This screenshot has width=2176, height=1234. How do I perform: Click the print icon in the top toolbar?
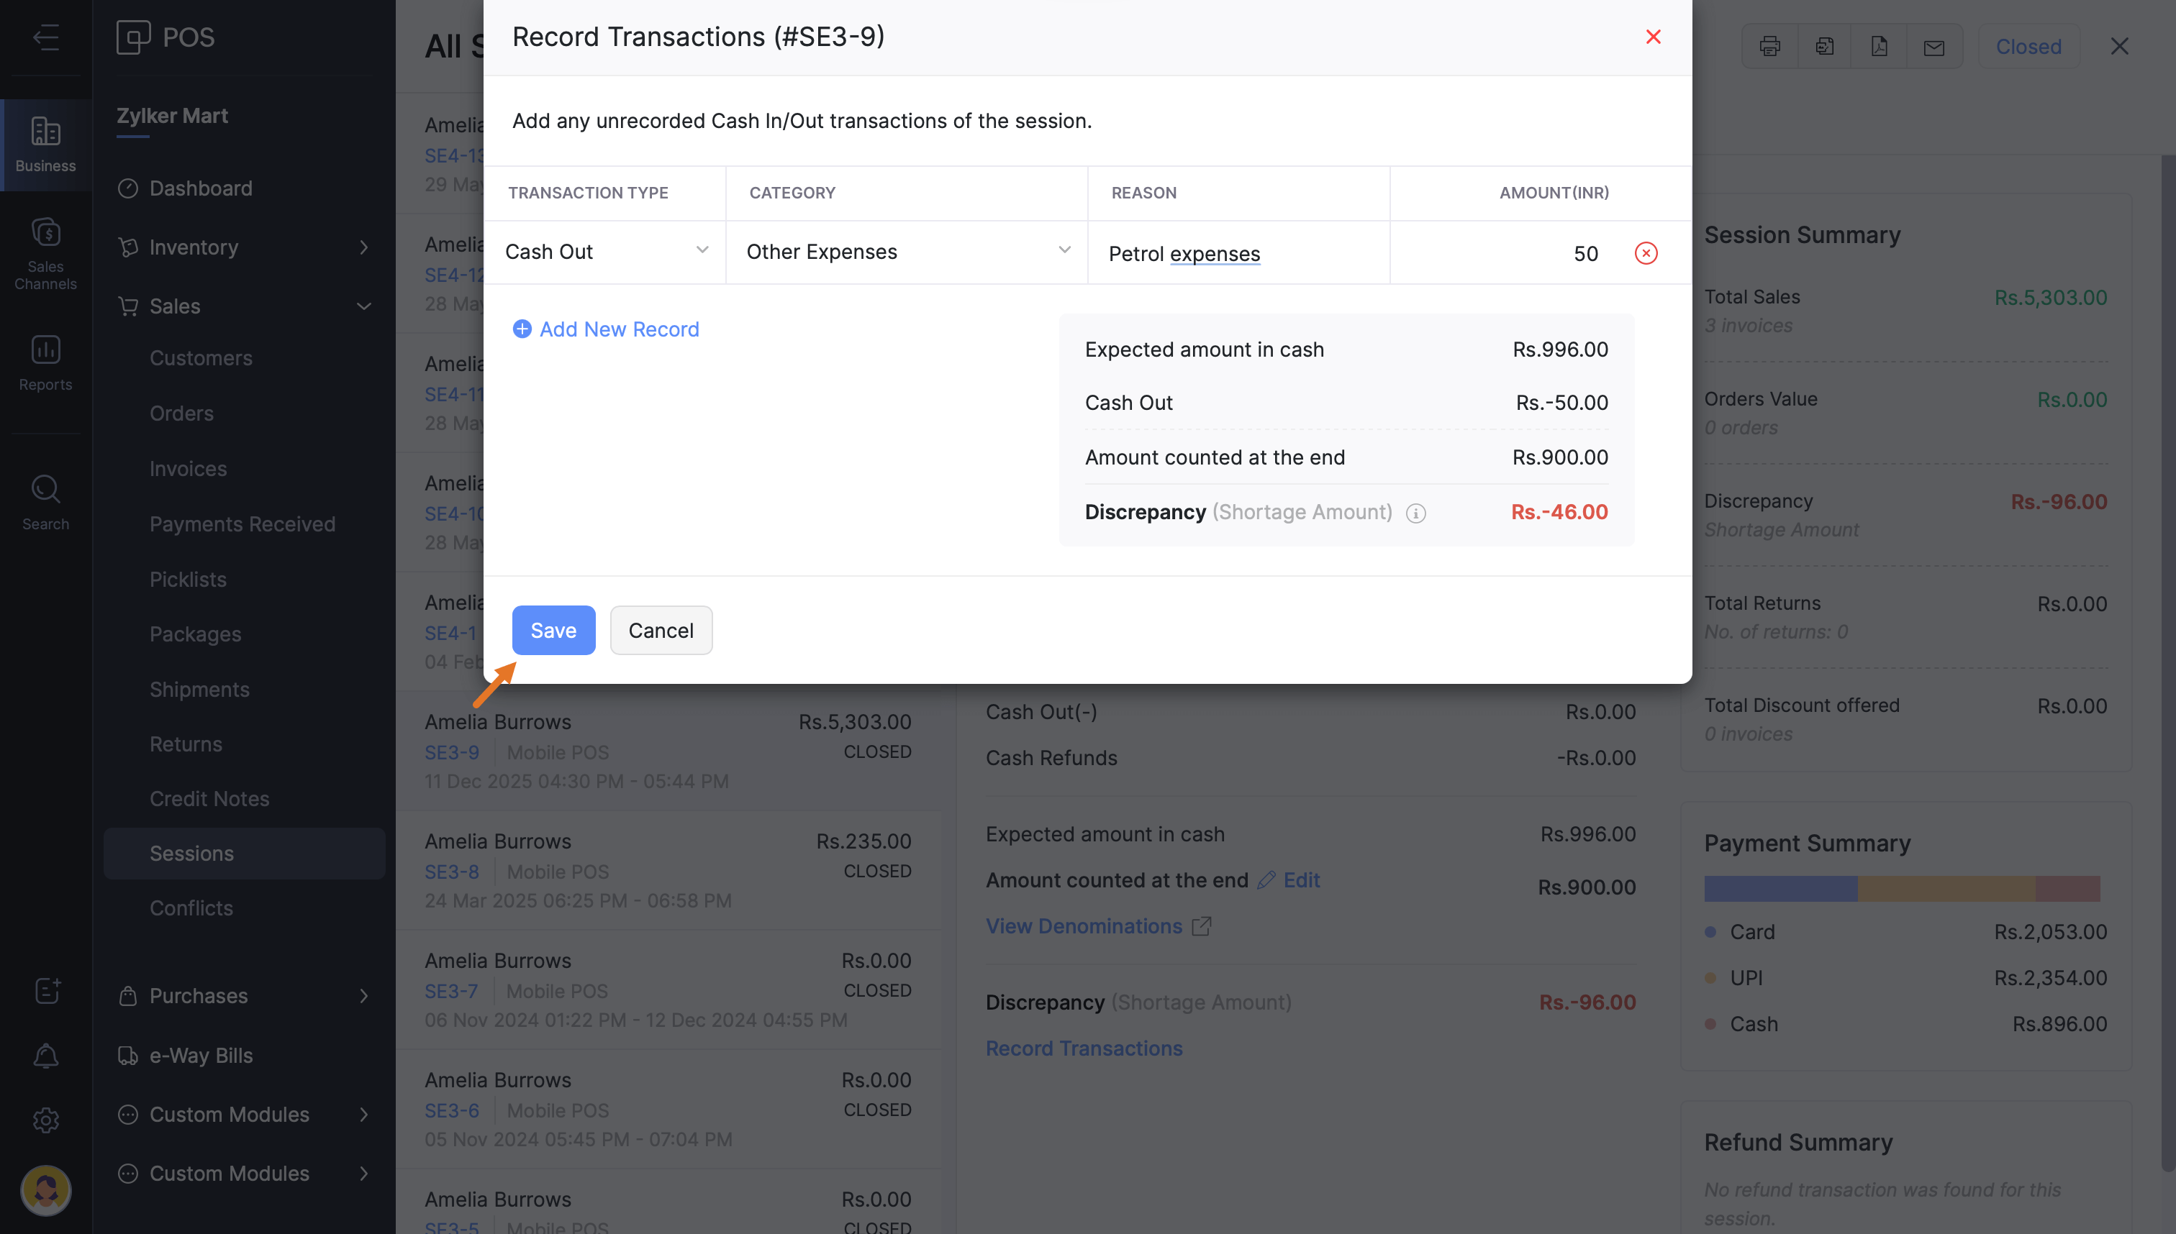click(1769, 47)
